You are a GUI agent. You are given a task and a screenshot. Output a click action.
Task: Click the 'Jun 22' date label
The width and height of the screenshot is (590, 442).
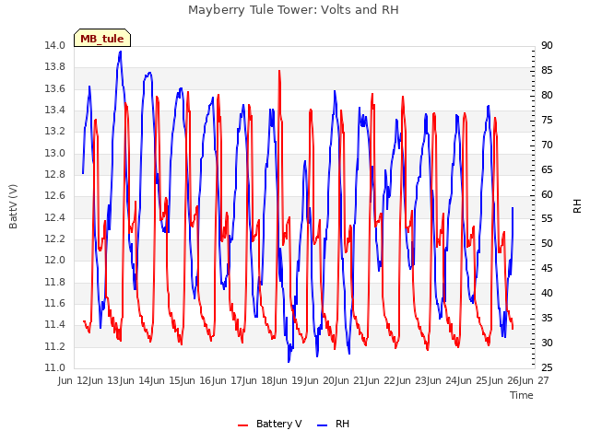(382, 380)
